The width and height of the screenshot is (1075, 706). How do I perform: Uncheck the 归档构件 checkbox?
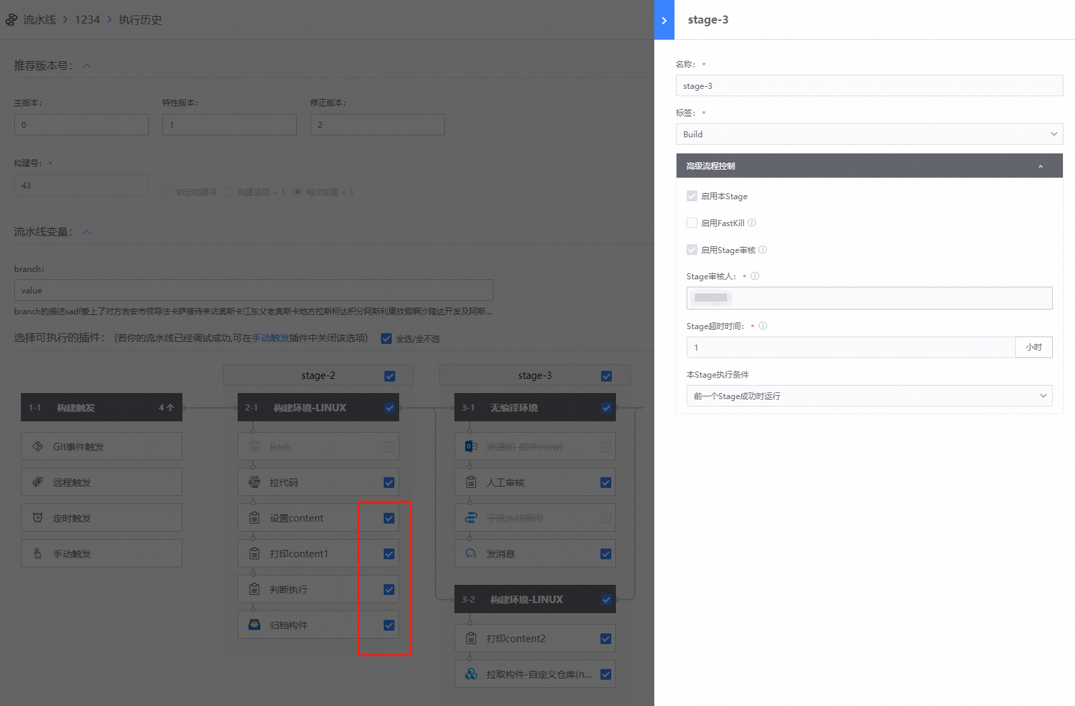(x=389, y=625)
